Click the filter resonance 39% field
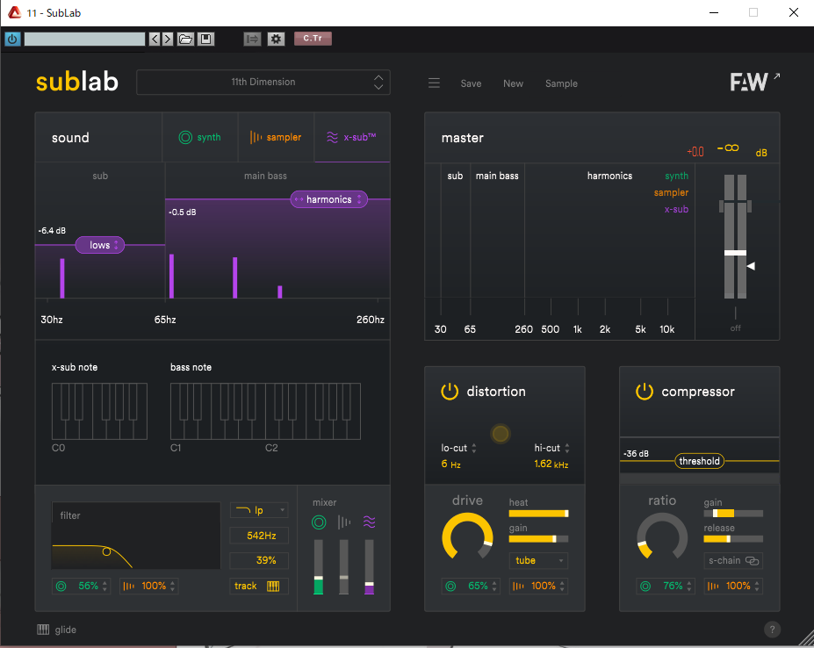814x648 pixels. coord(259,561)
